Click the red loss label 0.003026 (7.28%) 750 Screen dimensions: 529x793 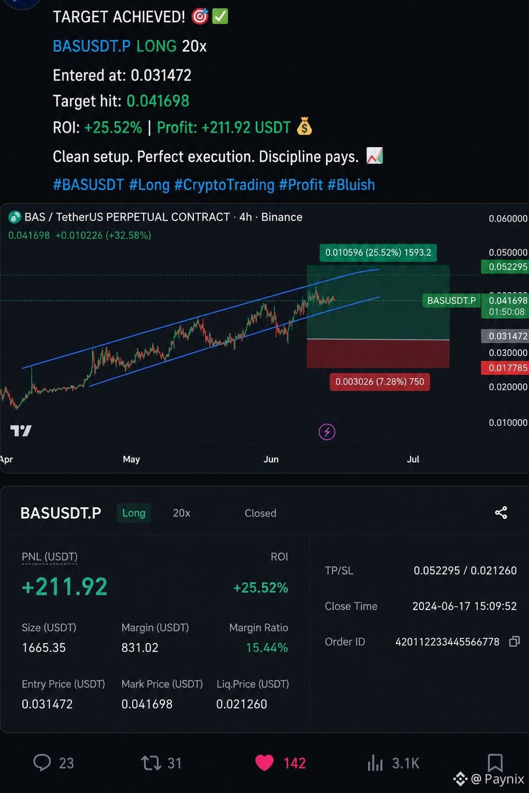click(379, 381)
